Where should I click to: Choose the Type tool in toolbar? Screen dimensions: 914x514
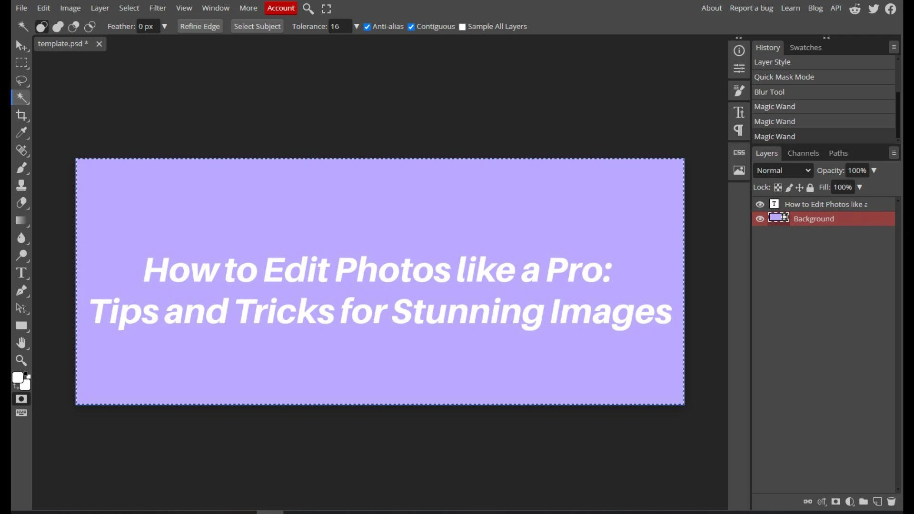pos(21,273)
